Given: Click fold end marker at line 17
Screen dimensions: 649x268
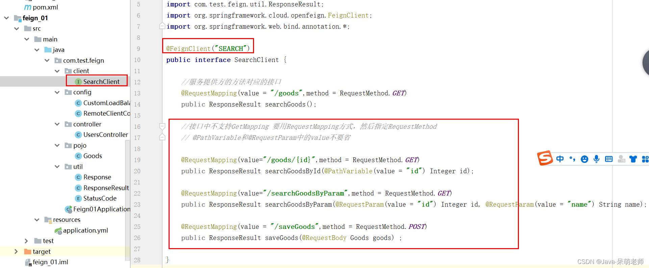Looking at the screenshot, I should coord(162,137).
